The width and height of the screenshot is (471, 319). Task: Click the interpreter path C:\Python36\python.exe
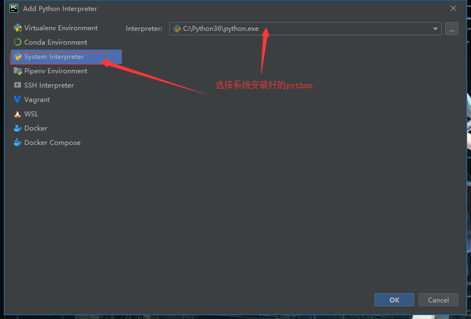pos(221,29)
